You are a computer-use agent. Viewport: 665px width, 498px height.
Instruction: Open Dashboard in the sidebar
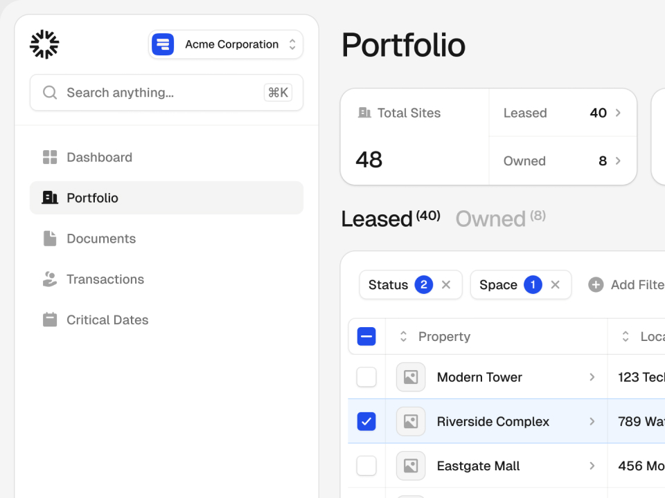(166, 158)
